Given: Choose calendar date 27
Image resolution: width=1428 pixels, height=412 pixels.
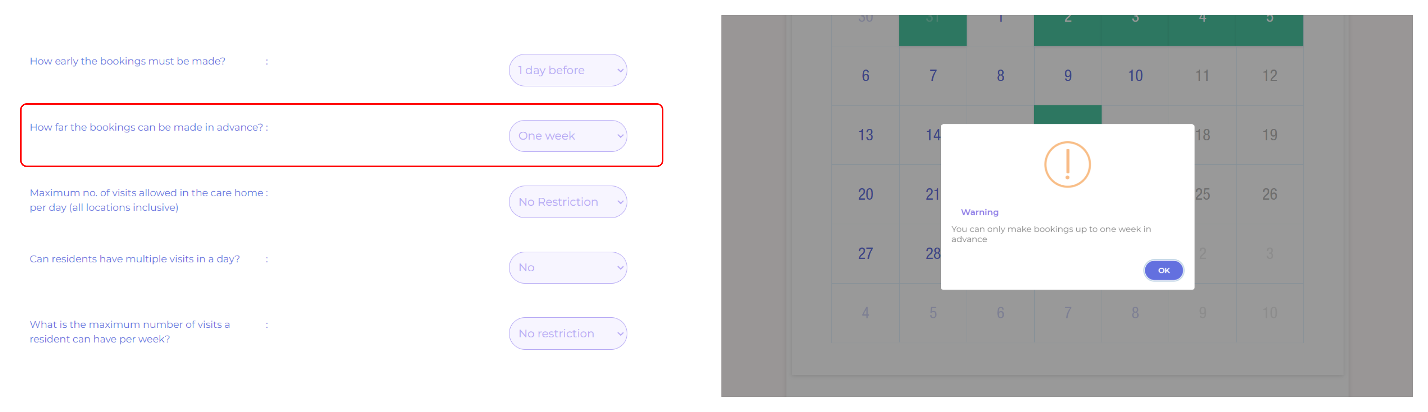Looking at the screenshot, I should point(865,253).
